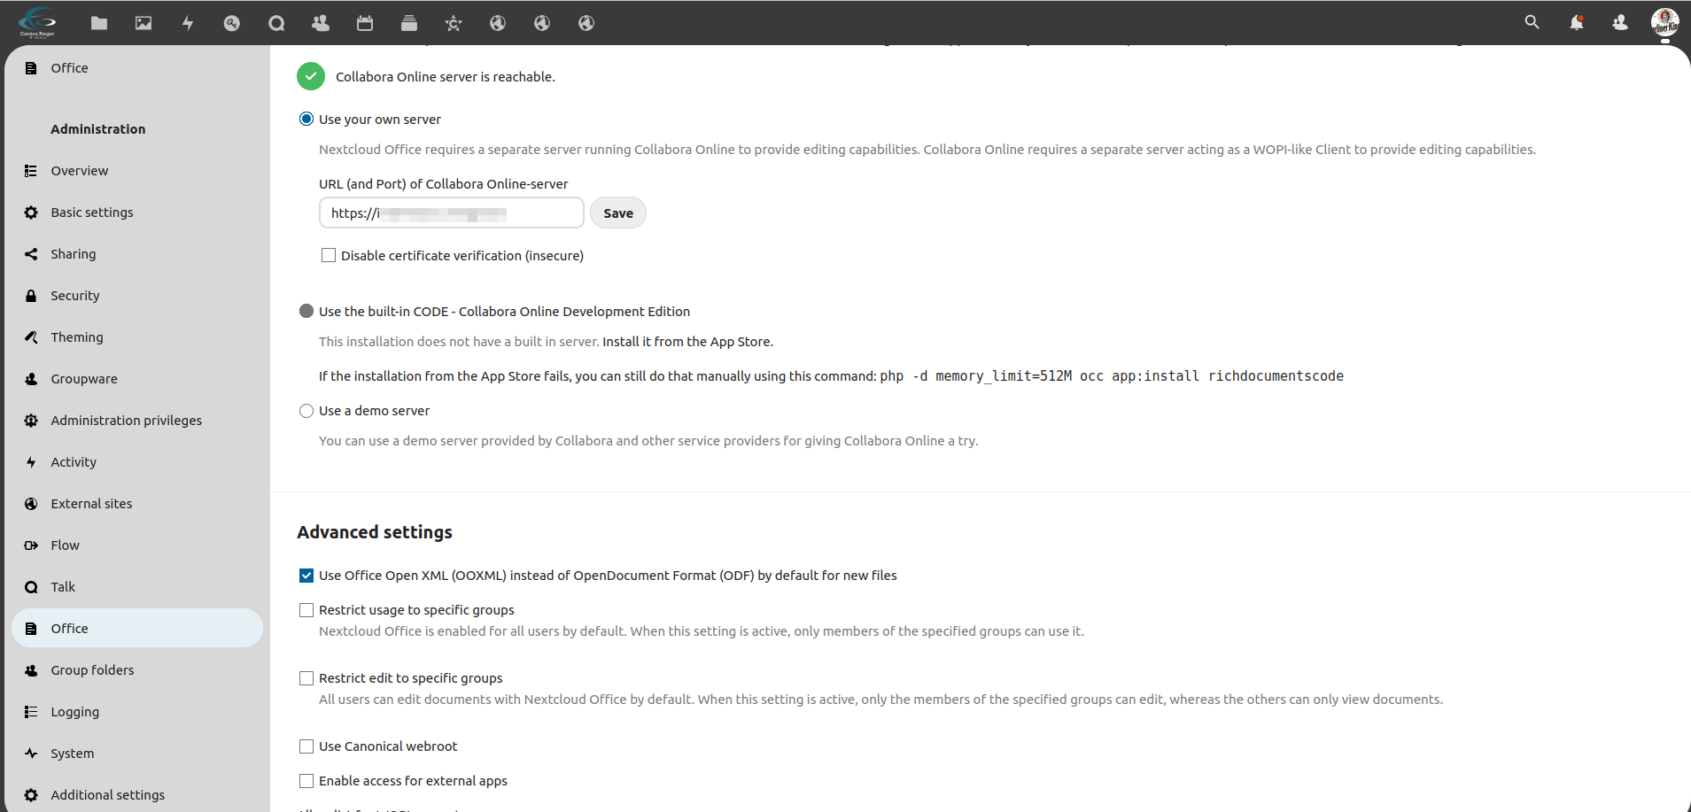1691x812 pixels.
Task: Open the unified search magnifier icon
Action: (1532, 22)
